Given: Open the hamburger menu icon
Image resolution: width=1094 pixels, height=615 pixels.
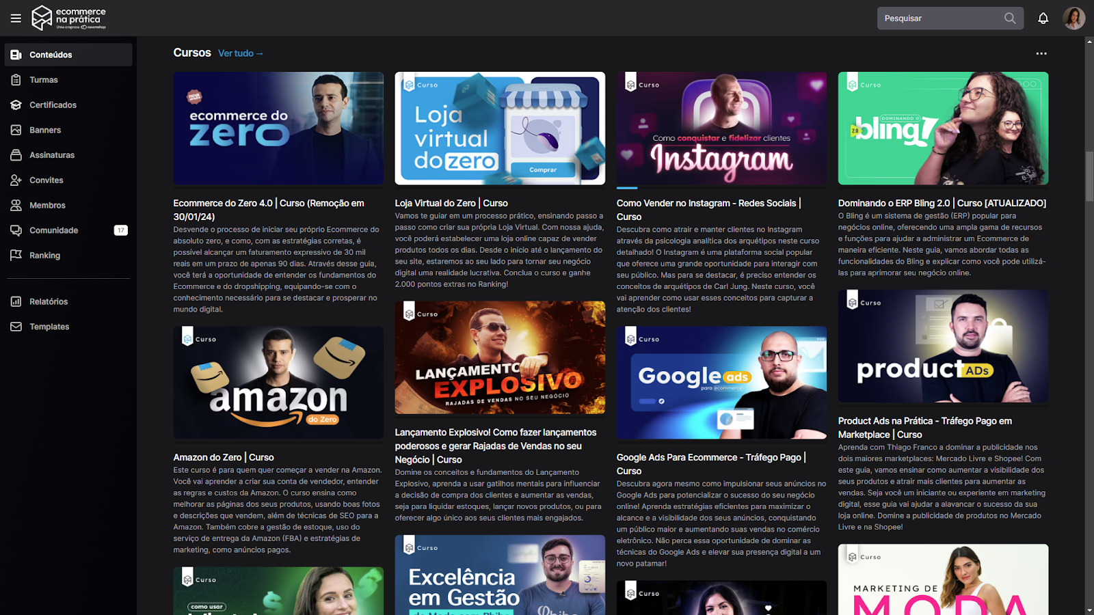Looking at the screenshot, I should (x=16, y=18).
